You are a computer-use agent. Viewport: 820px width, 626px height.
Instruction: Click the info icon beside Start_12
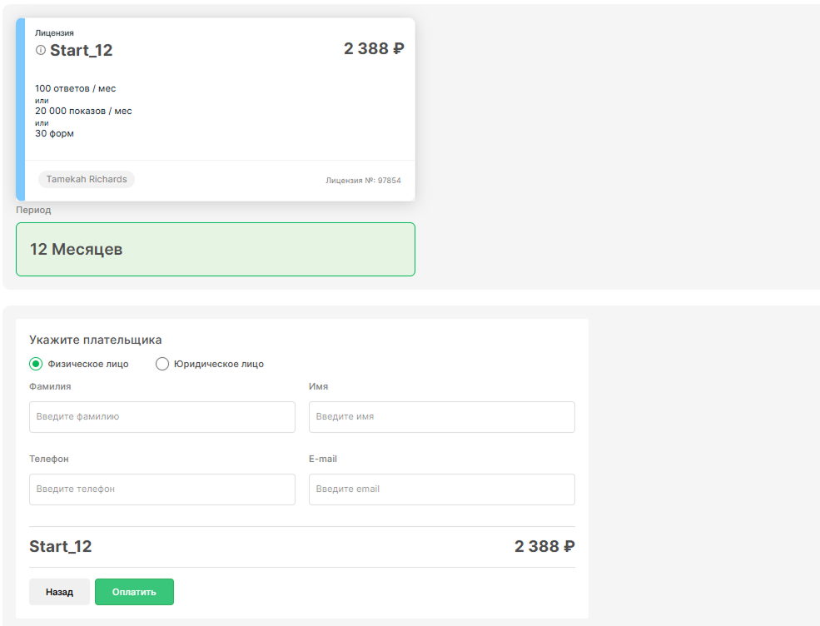click(40, 50)
